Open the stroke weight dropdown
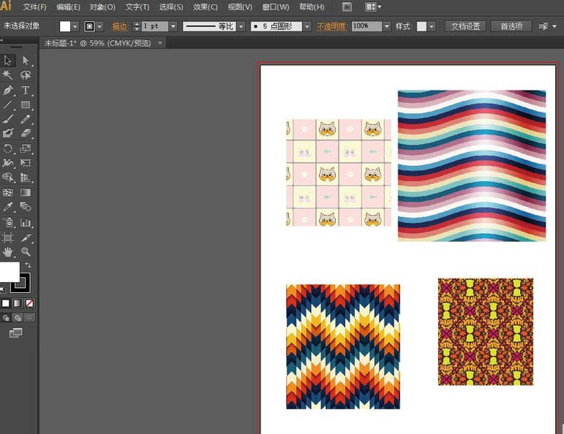Viewport: 564px width, 434px height. [173, 26]
